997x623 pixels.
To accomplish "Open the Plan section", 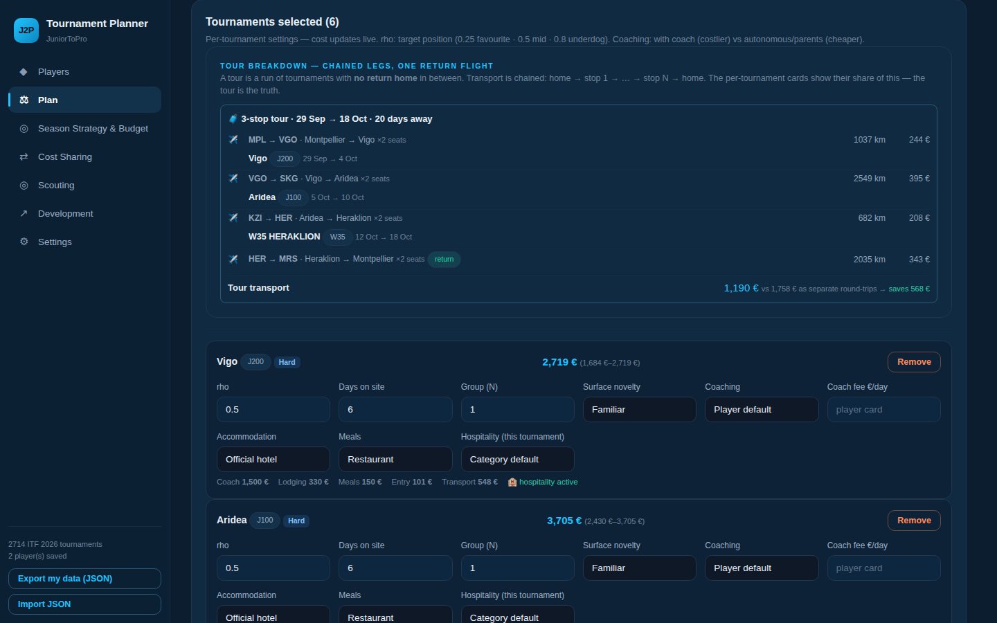I will click(84, 100).
